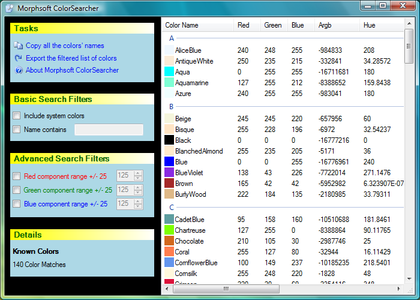The height and width of the screenshot is (300, 420).
Task: Select the AntiqueWhite color swatch
Action: click(x=169, y=61)
